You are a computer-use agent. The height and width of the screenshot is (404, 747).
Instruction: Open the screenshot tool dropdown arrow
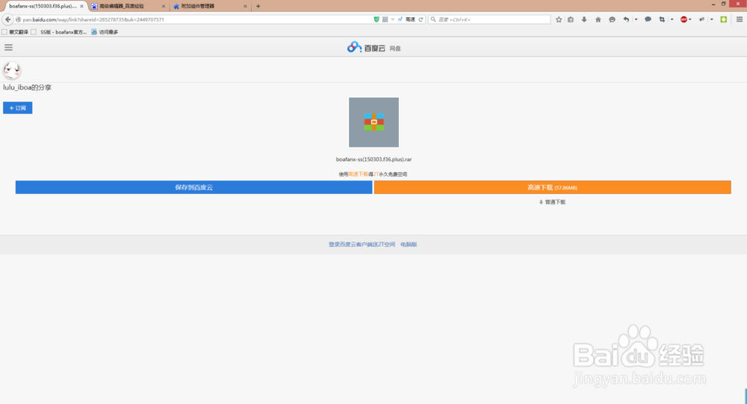[672, 19]
